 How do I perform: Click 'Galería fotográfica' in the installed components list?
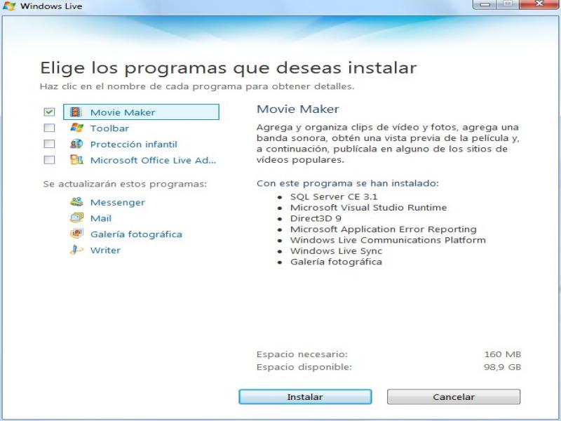click(336, 262)
